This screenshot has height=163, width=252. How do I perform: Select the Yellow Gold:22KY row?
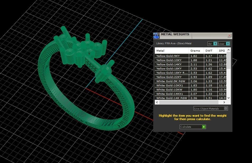point(191,77)
